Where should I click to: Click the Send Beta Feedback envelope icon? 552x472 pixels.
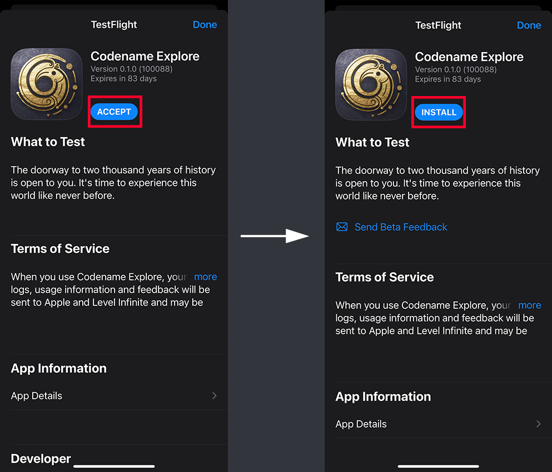pyautogui.click(x=342, y=227)
